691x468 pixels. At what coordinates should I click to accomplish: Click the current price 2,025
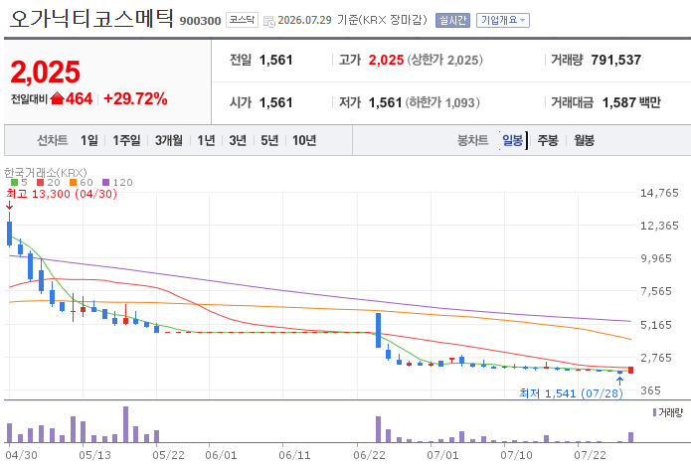45,72
